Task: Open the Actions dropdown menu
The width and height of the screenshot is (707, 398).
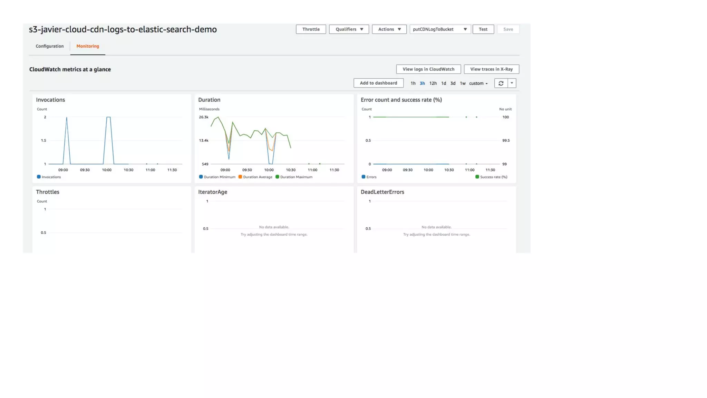Action: coord(389,29)
